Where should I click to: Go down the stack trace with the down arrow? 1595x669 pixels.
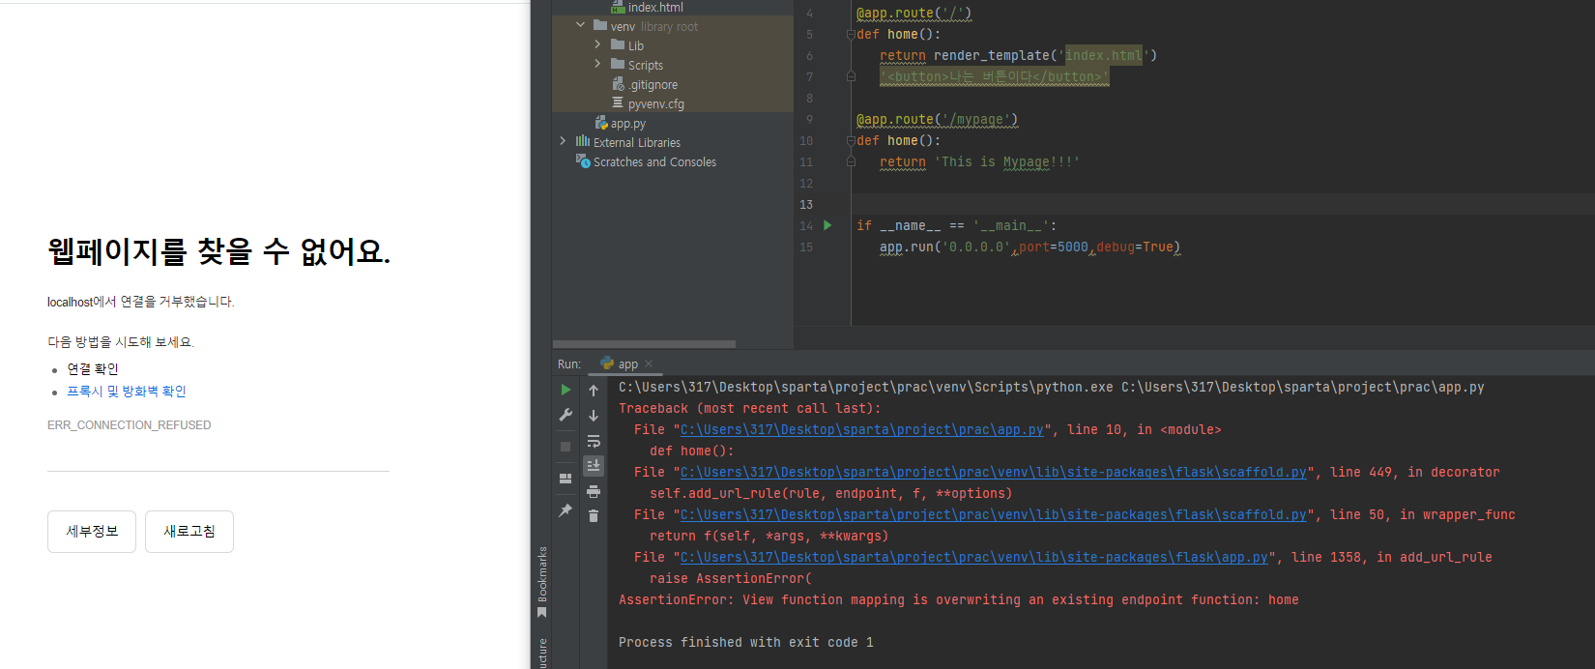click(x=594, y=416)
